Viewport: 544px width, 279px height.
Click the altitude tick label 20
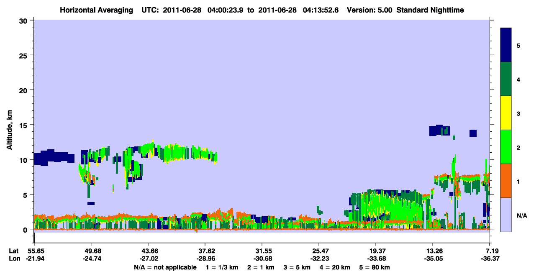[23, 90]
